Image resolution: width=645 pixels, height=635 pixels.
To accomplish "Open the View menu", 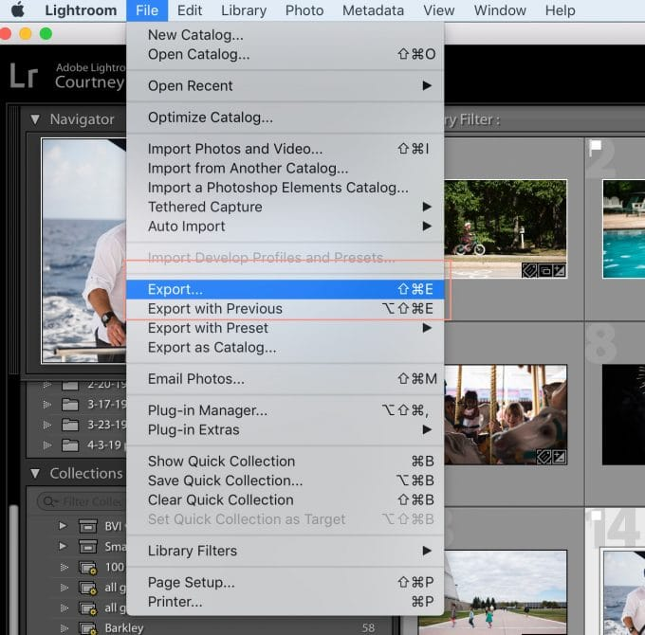I will (439, 10).
